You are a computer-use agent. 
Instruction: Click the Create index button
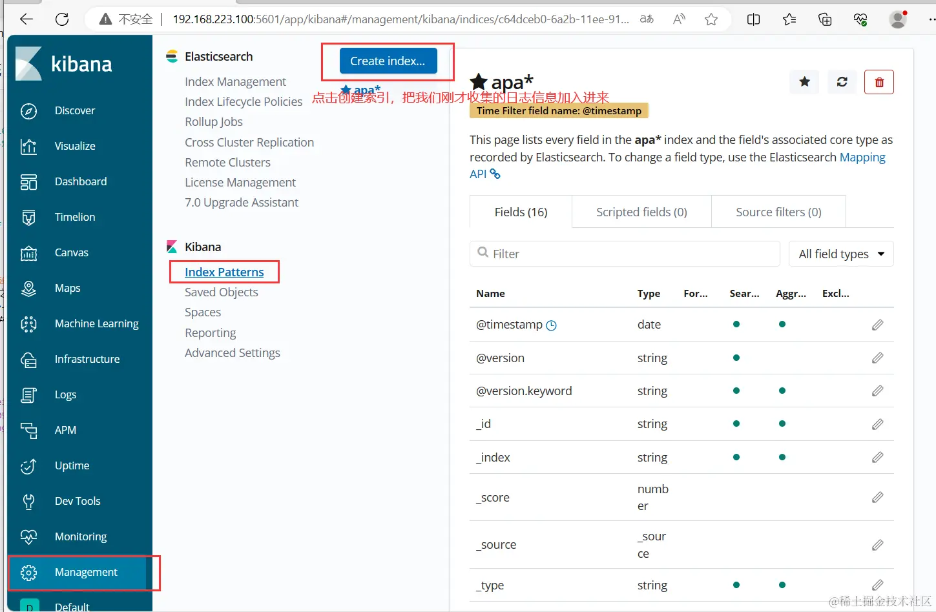coord(388,61)
